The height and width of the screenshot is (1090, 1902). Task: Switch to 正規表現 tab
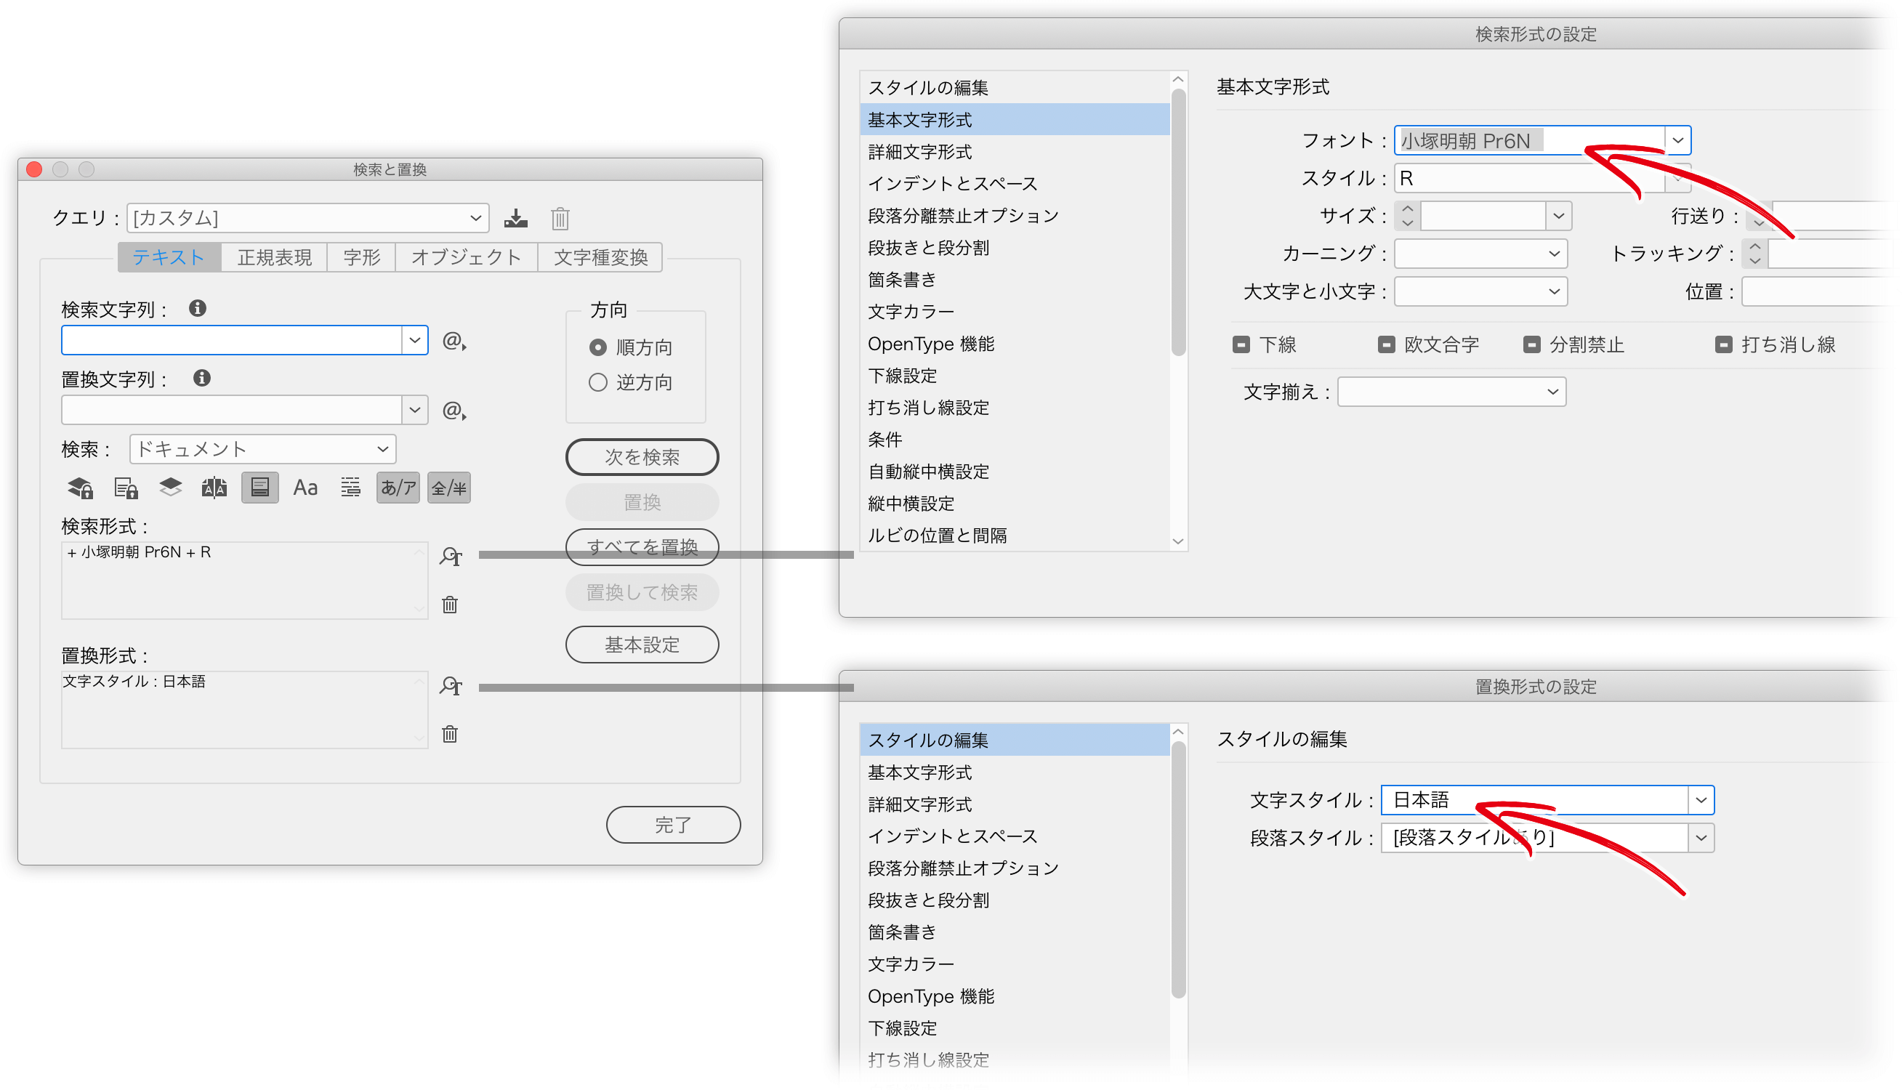pyautogui.click(x=275, y=257)
